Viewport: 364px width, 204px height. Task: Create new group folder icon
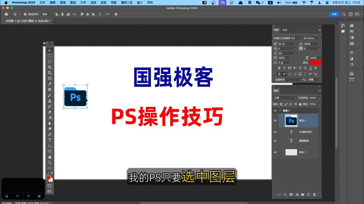pyautogui.click(x=303, y=194)
